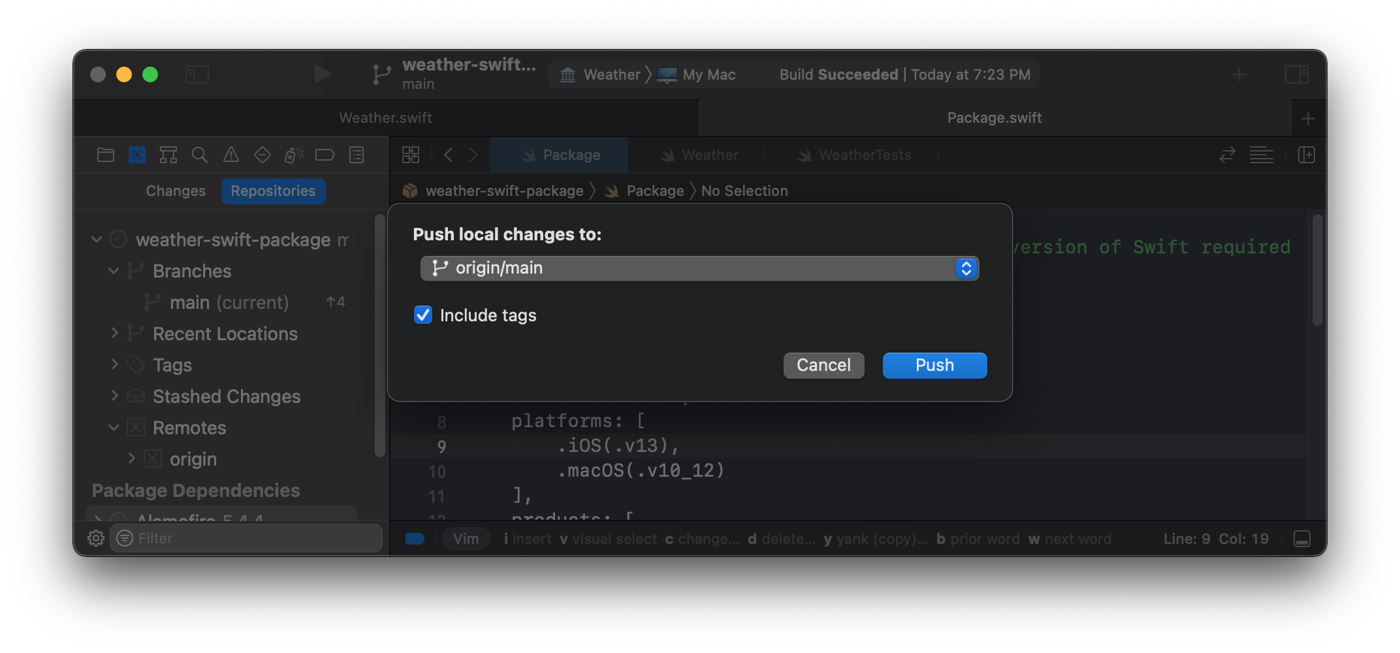Open the related items grid menu
1400x653 pixels.
411,155
